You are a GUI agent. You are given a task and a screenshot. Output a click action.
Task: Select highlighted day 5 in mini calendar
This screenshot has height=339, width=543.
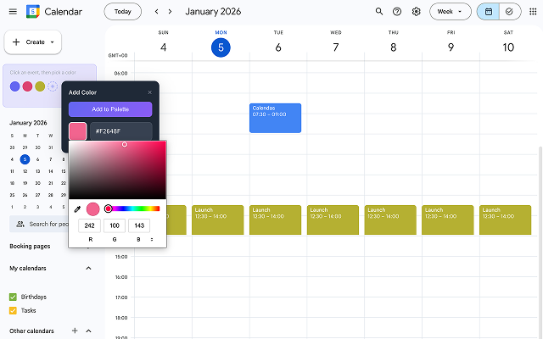pyautogui.click(x=25, y=159)
